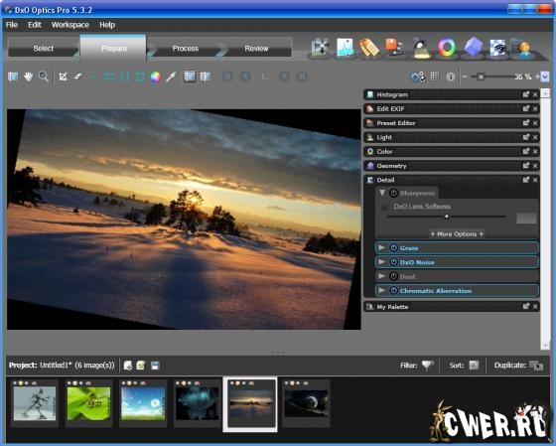The height and width of the screenshot is (446, 556).
Task: Toggle the Dust power switch
Action: pos(393,276)
